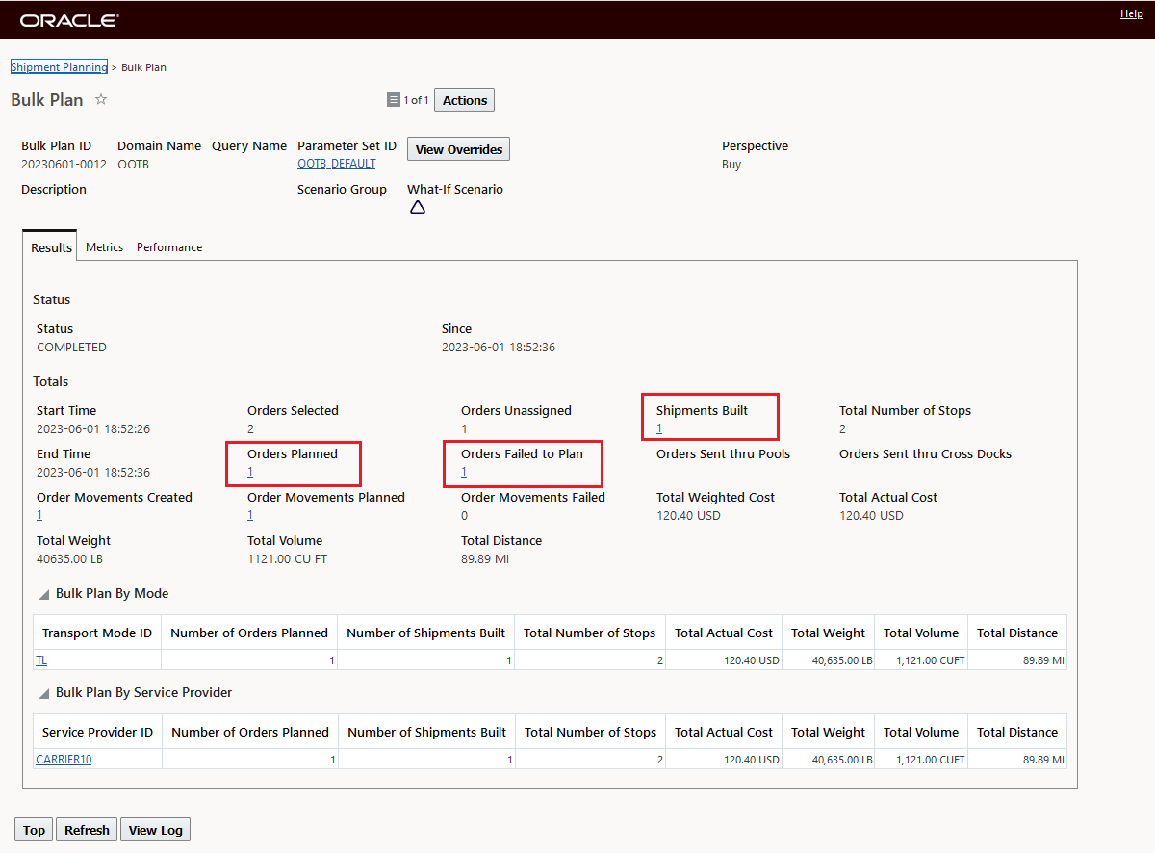1155x853 pixels.
Task: Switch to the Performance tab
Action: [169, 247]
